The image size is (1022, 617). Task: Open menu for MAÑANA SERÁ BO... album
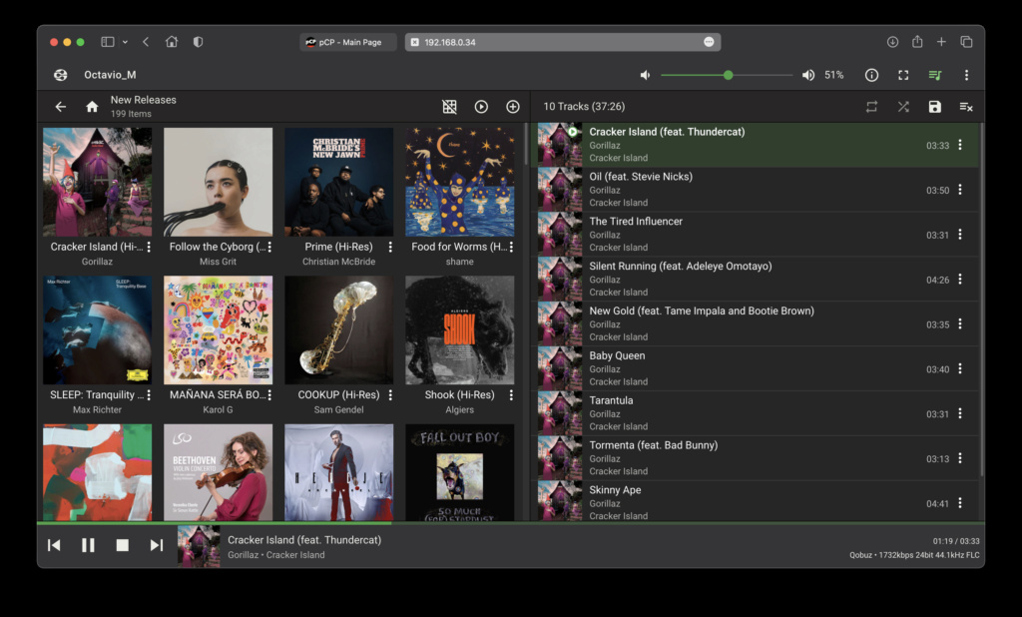(269, 394)
